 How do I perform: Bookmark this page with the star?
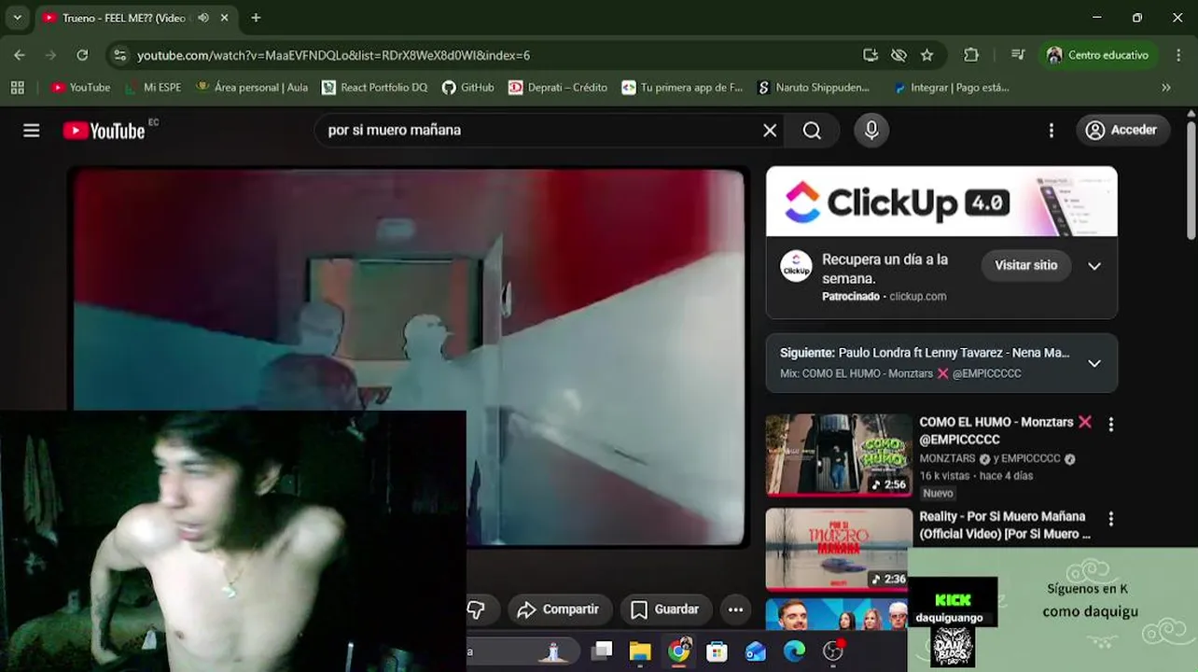[x=926, y=55]
